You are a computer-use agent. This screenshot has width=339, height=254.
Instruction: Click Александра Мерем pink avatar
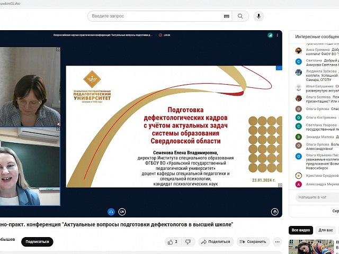click(299, 184)
